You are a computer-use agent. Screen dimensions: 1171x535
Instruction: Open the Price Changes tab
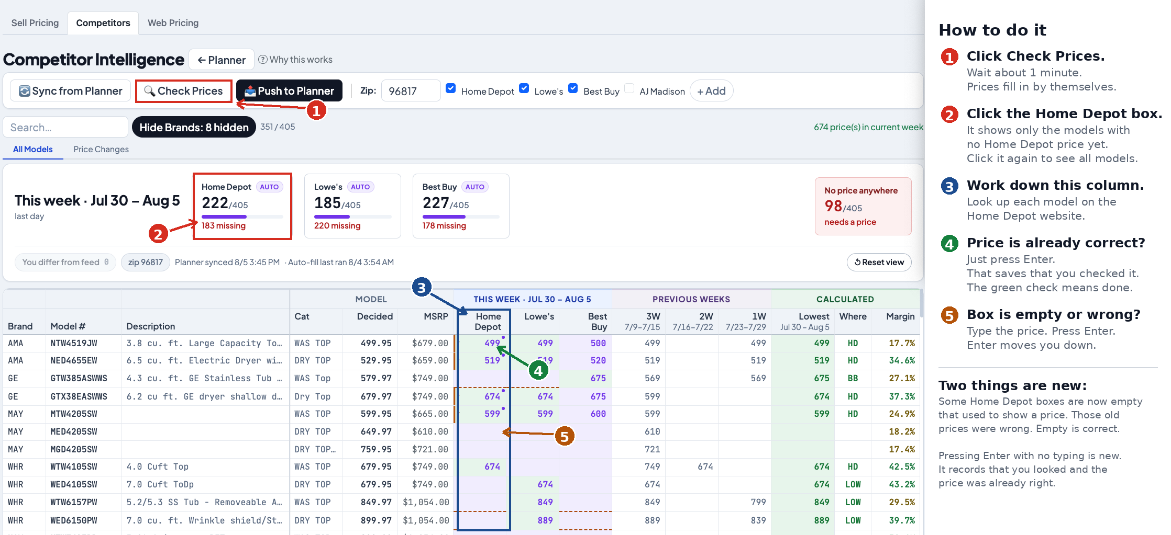tap(101, 149)
